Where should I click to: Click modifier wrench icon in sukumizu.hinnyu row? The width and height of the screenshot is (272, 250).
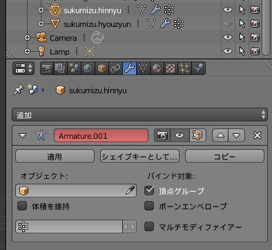click(x=155, y=10)
